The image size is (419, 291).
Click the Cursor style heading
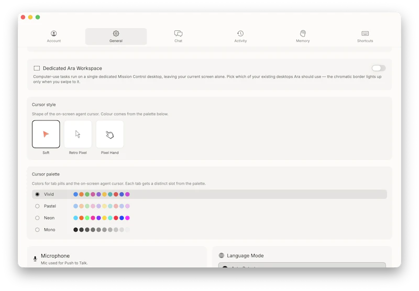[x=44, y=105]
